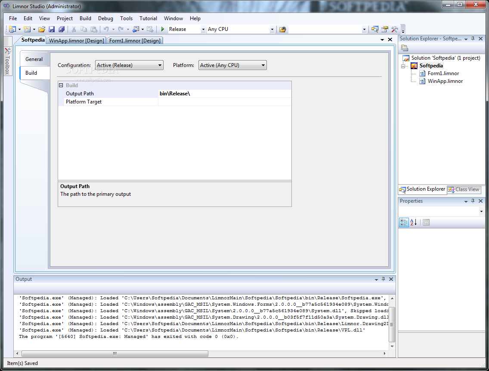Screen dimensions: 489x371
Task: Click the Paste clipboard icon
Action: tap(93, 29)
